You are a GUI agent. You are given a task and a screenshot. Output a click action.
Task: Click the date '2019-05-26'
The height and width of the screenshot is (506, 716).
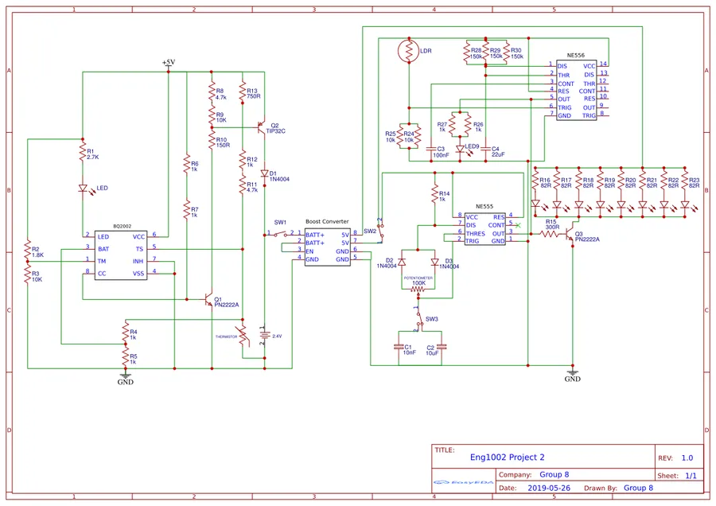pyautogui.click(x=549, y=488)
